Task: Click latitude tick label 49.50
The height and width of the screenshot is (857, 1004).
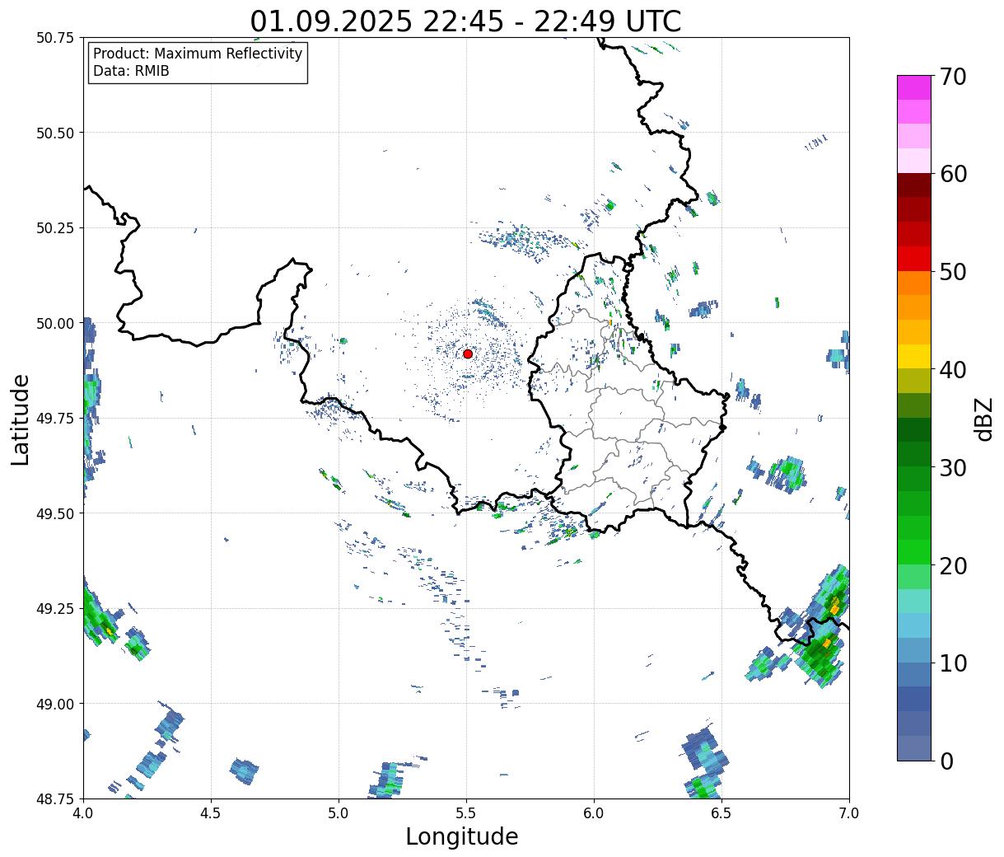Action: pos(54,513)
